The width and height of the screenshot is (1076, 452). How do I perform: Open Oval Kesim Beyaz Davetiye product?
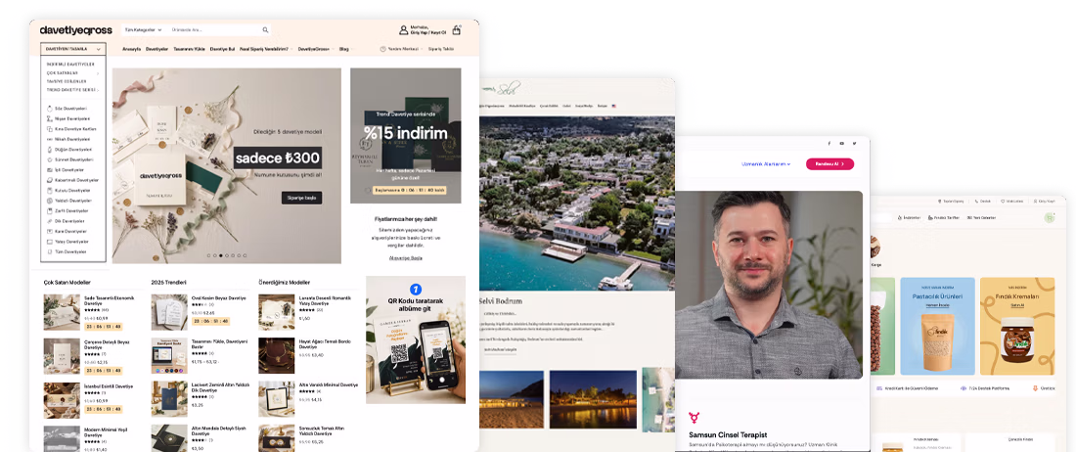[217, 298]
